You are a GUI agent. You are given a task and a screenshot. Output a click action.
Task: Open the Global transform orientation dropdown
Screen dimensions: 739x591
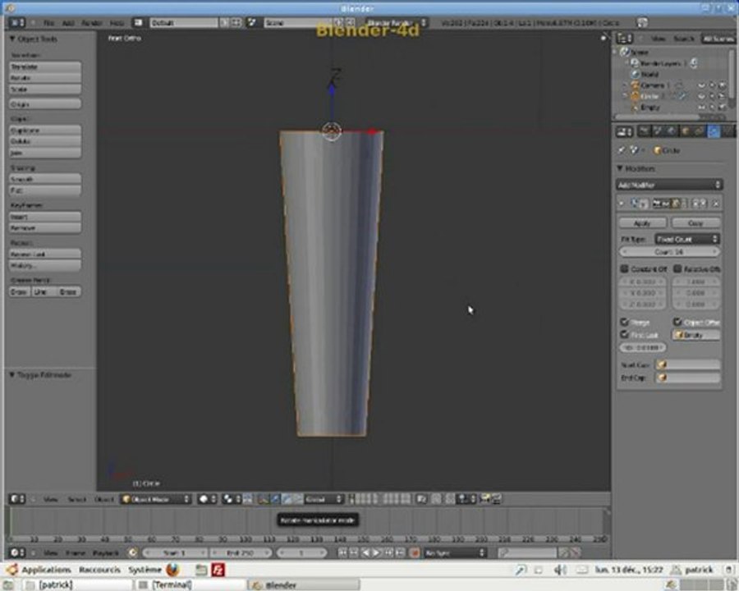[324, 499]
